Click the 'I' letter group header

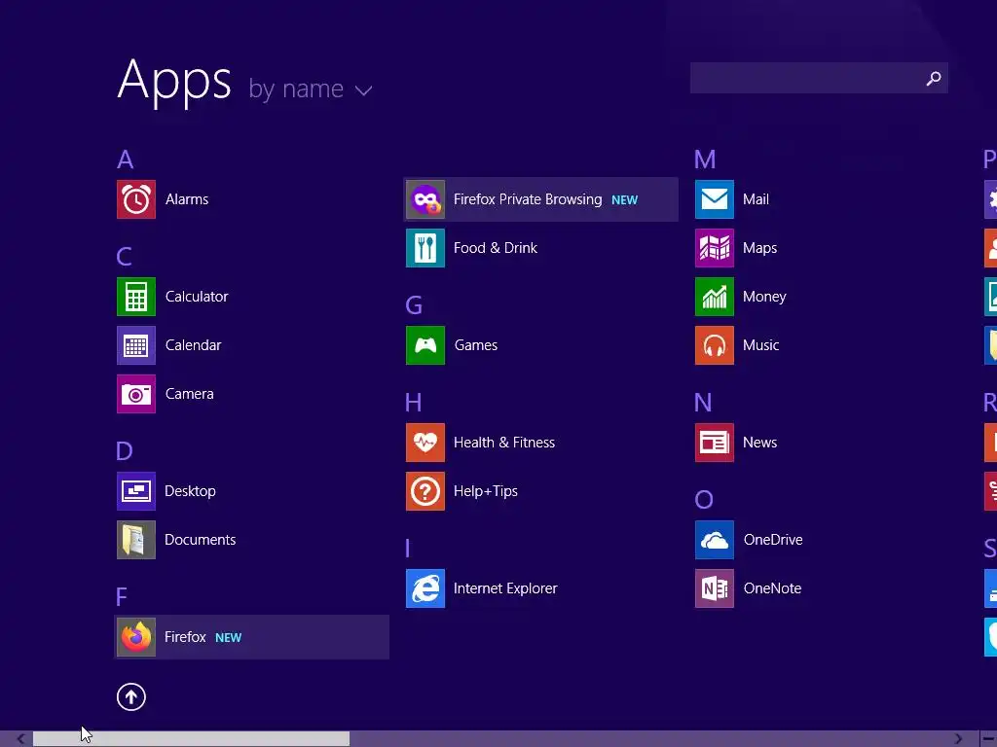point(408,549)
